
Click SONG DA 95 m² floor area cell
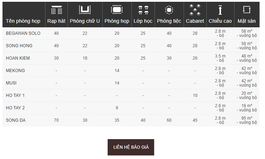click(x=247, y=120)
